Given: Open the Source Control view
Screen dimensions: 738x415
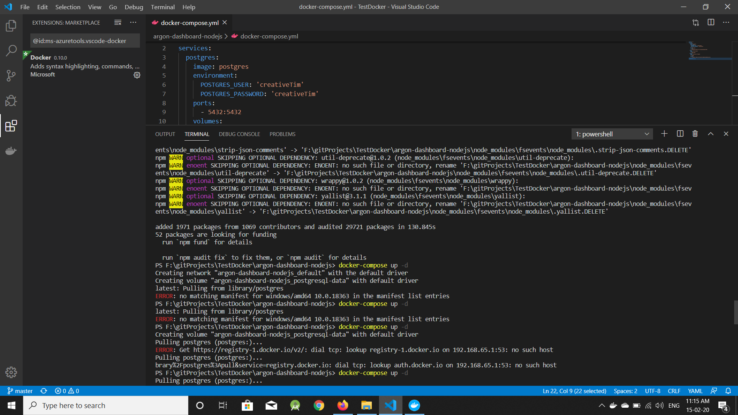Looking at the screenshot, I should point(11,76).
